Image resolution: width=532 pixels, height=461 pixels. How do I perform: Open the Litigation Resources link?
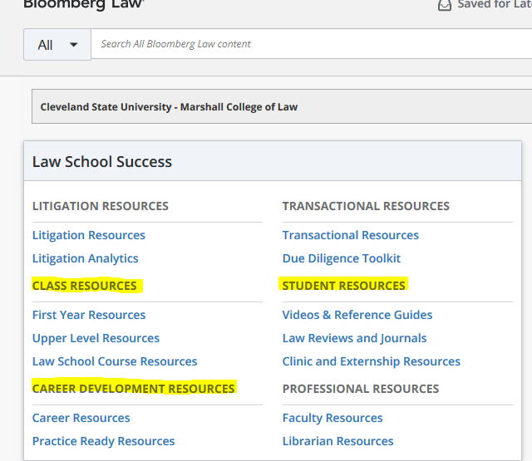pos(89,235)
